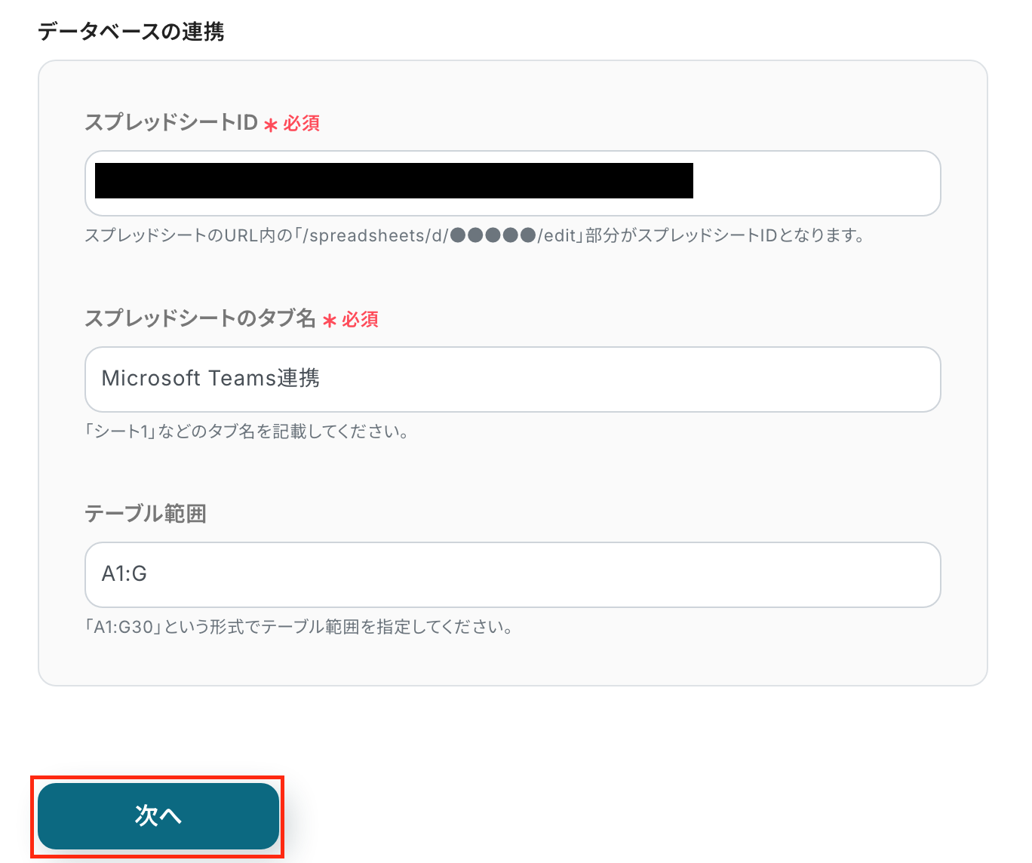The width and height of the screenshot is (1032, 863).
Task: Click the field containing Microsoft Teams連携
Action: tap(513, 379)
